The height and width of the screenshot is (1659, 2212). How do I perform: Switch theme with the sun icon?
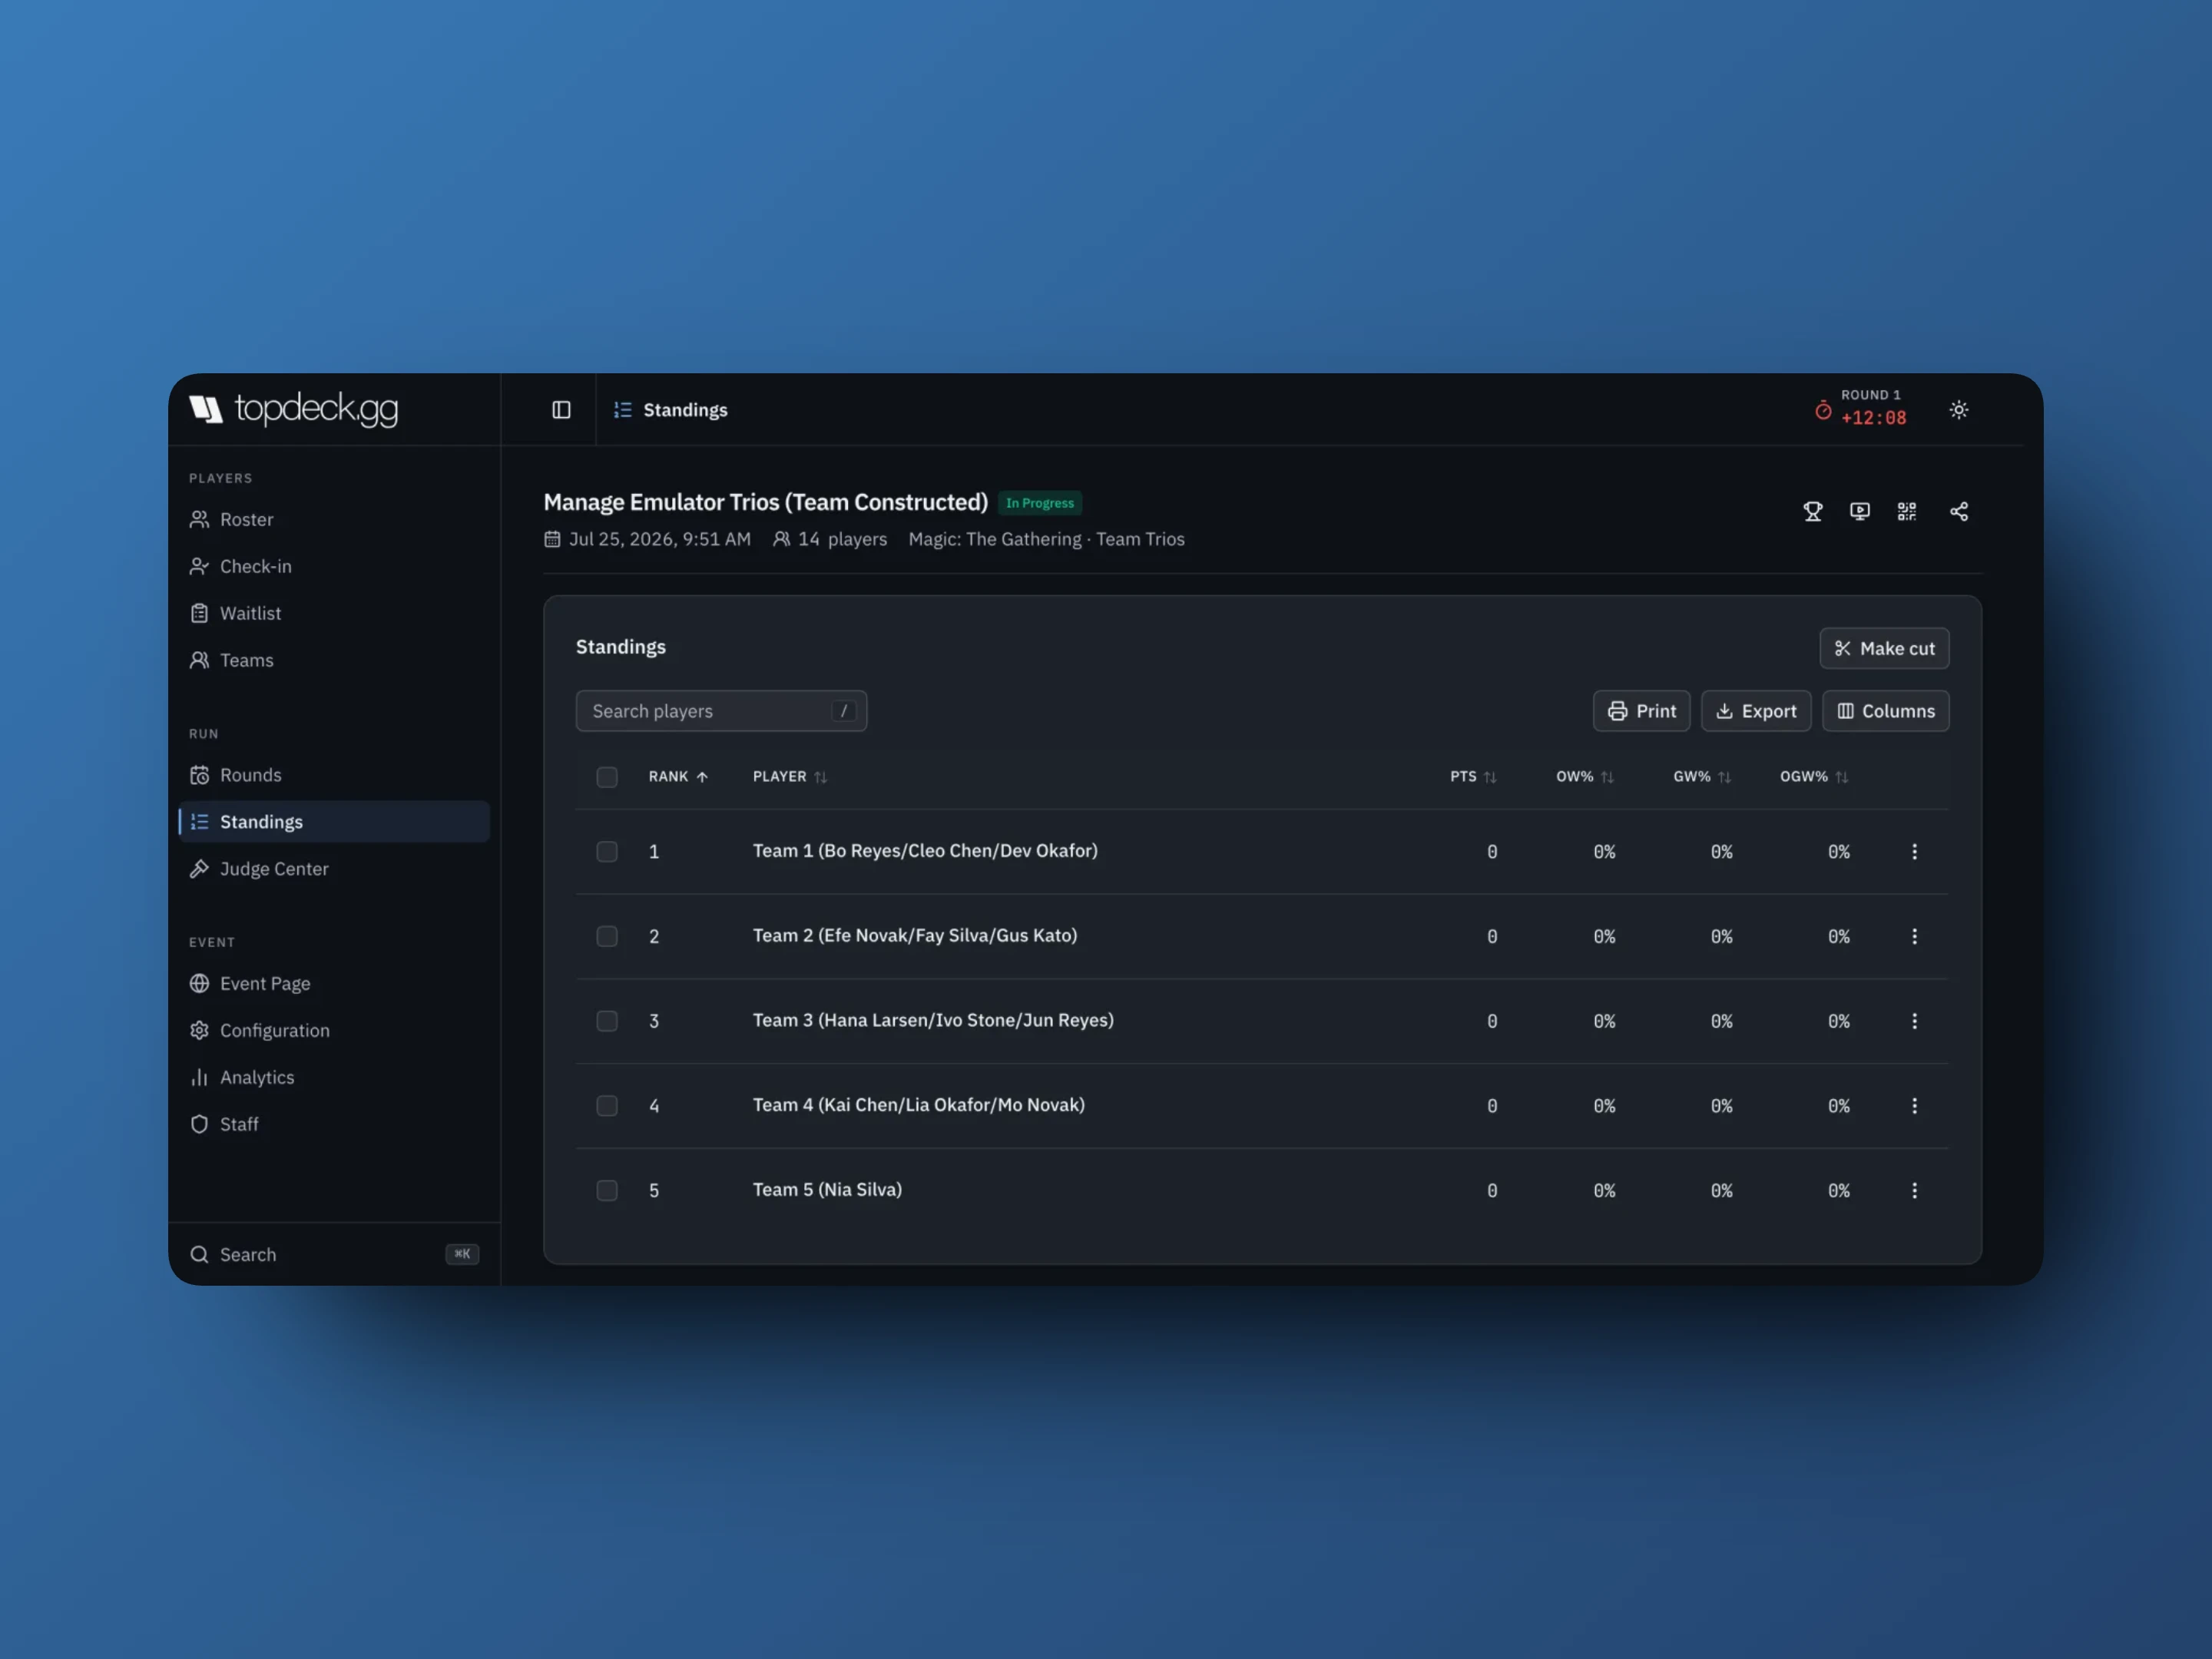tap(1958, 410)
